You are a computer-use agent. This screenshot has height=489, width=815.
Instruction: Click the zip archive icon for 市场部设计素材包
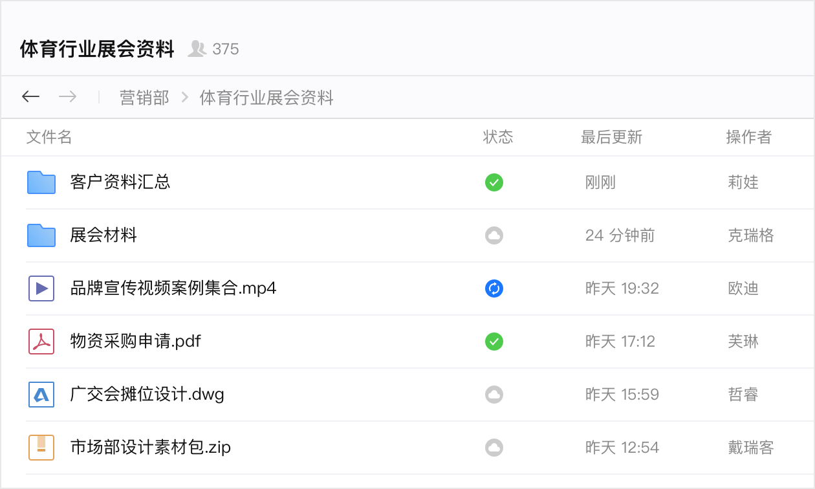(41, 448)
